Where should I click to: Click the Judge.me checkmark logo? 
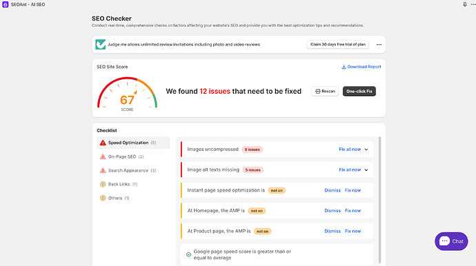(x=101, y=44)
